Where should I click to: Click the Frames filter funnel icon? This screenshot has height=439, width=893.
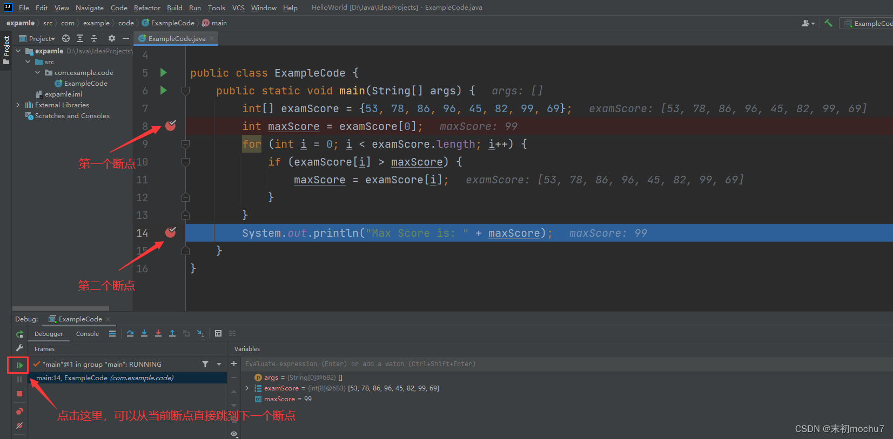click(x=205, y=364)
